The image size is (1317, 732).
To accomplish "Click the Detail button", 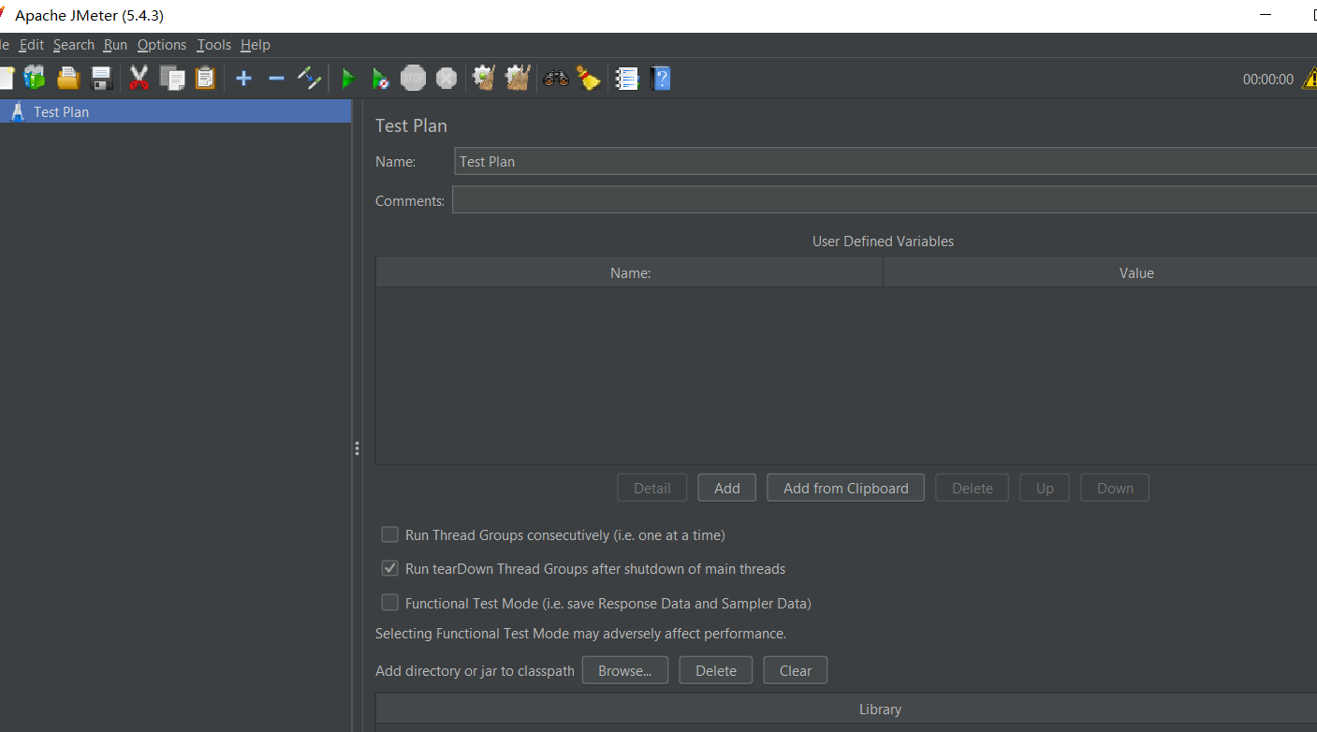I will click(652, 488).
